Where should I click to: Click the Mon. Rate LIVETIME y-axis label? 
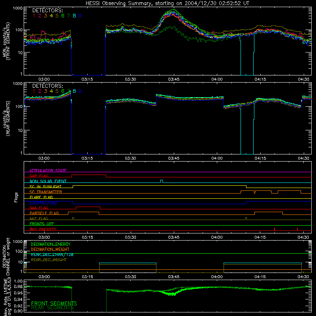click(x=8, y=297)
